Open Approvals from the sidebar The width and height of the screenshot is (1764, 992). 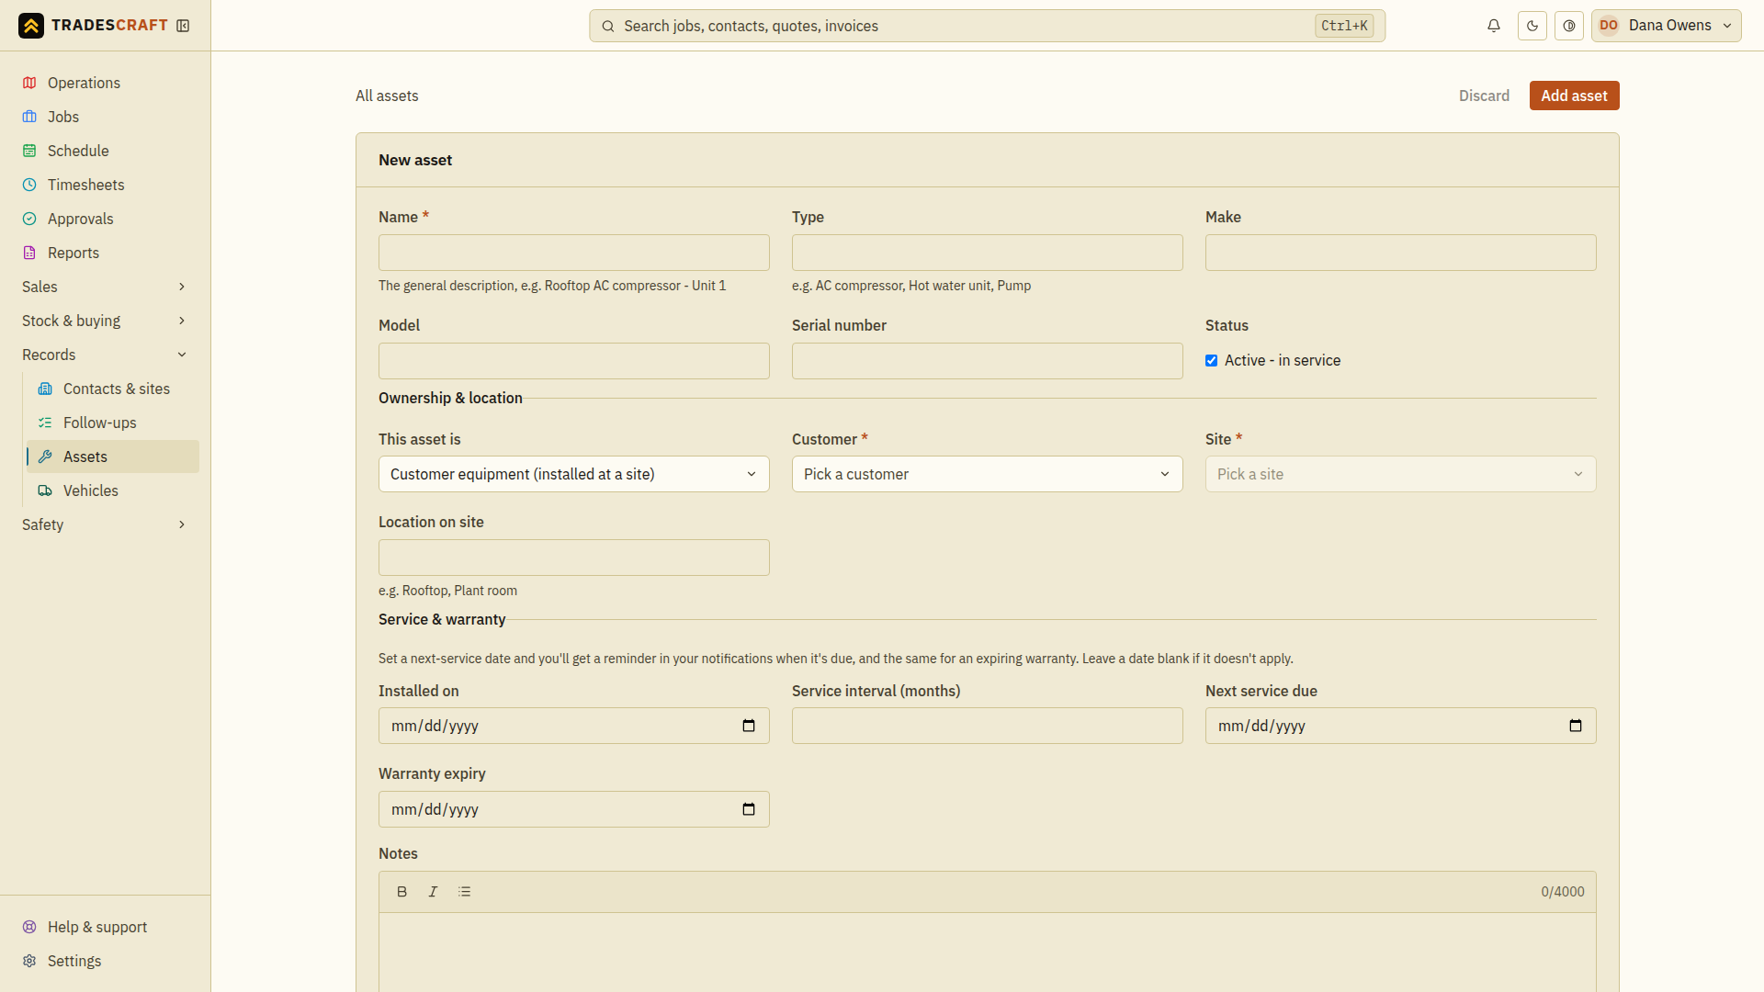point(106,219)
